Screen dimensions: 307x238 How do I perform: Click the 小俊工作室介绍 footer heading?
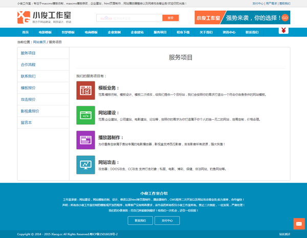(154, 193)
